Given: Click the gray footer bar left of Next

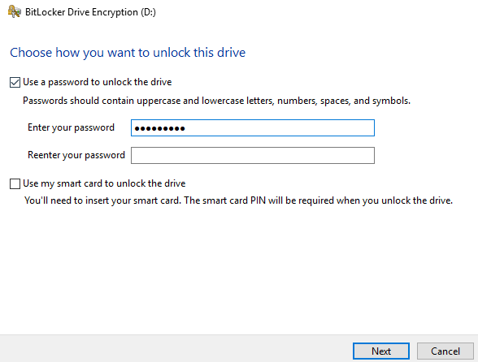Looking at the screenshot, I should click(176, 349).
